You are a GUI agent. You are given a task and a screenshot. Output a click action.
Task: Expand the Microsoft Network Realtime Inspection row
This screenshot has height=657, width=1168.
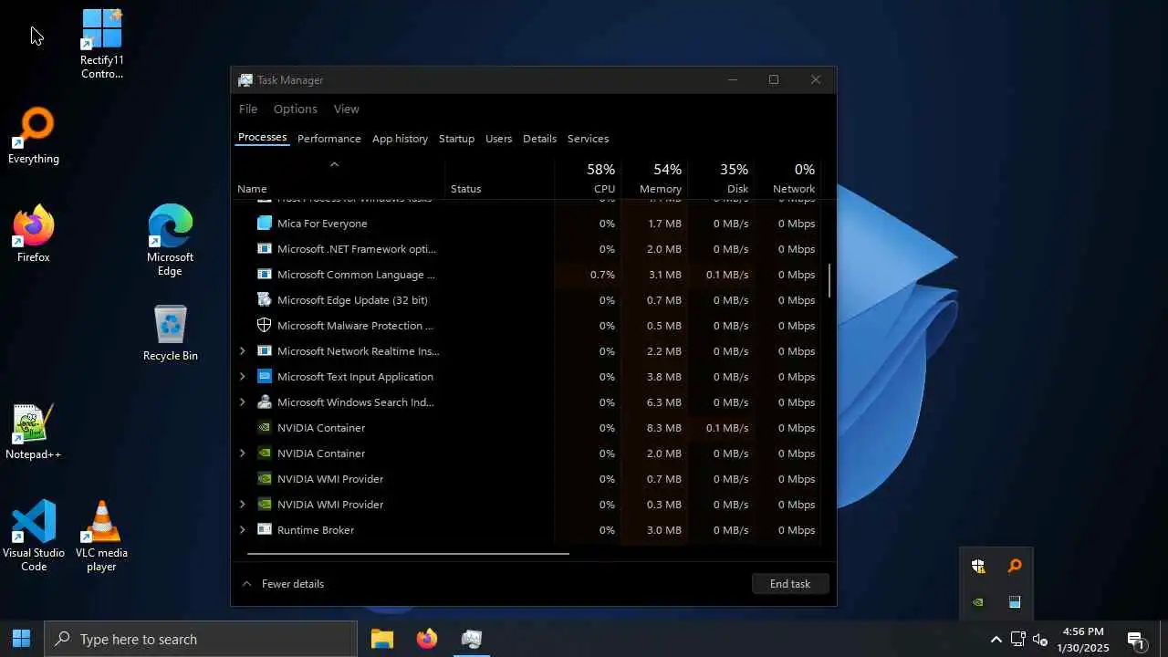[242, 350]
